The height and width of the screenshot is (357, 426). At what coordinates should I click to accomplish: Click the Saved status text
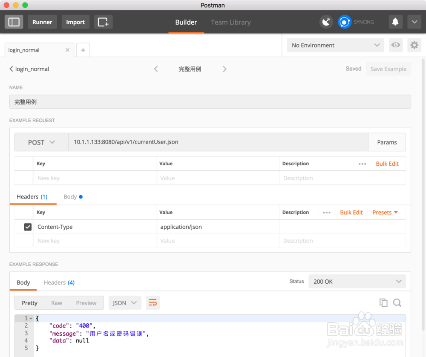pos(354,69)
